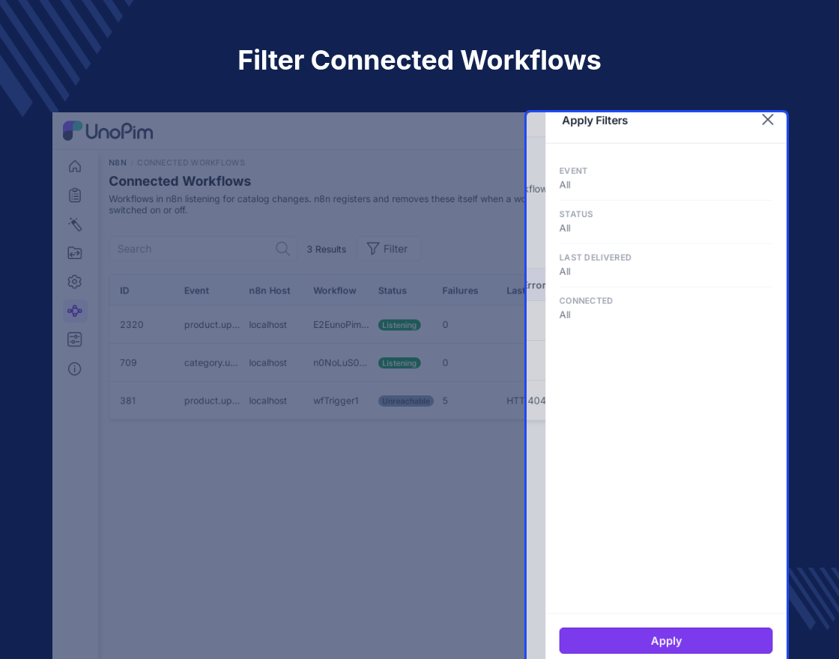Open the magic wand AI sidebar icon
Viewport: 839px width, 659px height.
[75, 224]
